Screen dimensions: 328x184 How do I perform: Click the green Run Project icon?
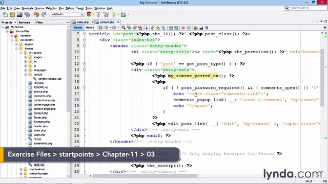114,14
